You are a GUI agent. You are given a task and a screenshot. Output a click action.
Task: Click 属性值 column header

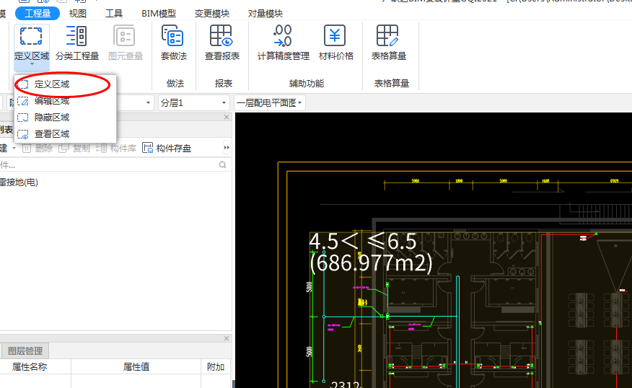[x=136, y=366]
